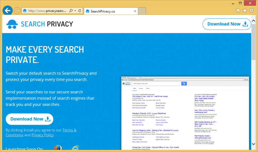The height and width of the screenshot is (152, 258).
Task: Open the browser Home icon
Action: (x=238, y=11)
